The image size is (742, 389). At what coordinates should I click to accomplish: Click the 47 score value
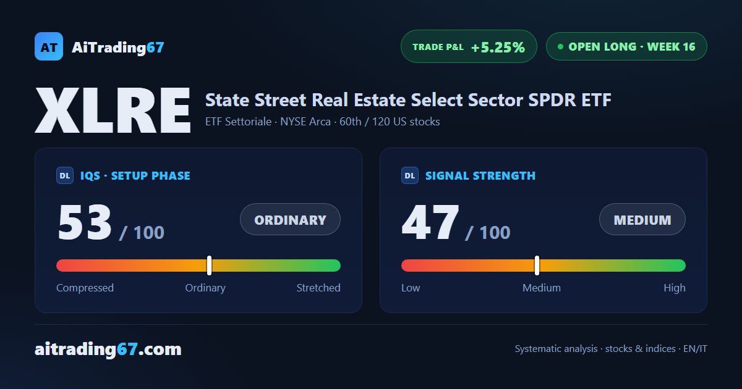pyautogui.click(x=431, y=223)
